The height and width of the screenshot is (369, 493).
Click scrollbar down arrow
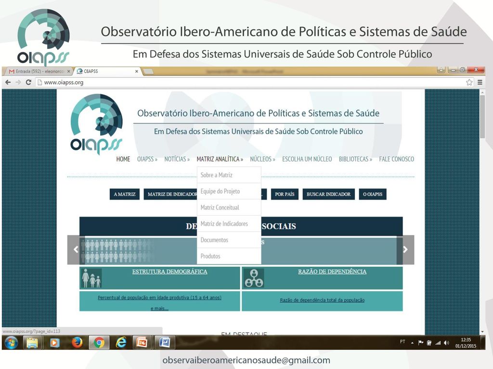click(482, 332)
